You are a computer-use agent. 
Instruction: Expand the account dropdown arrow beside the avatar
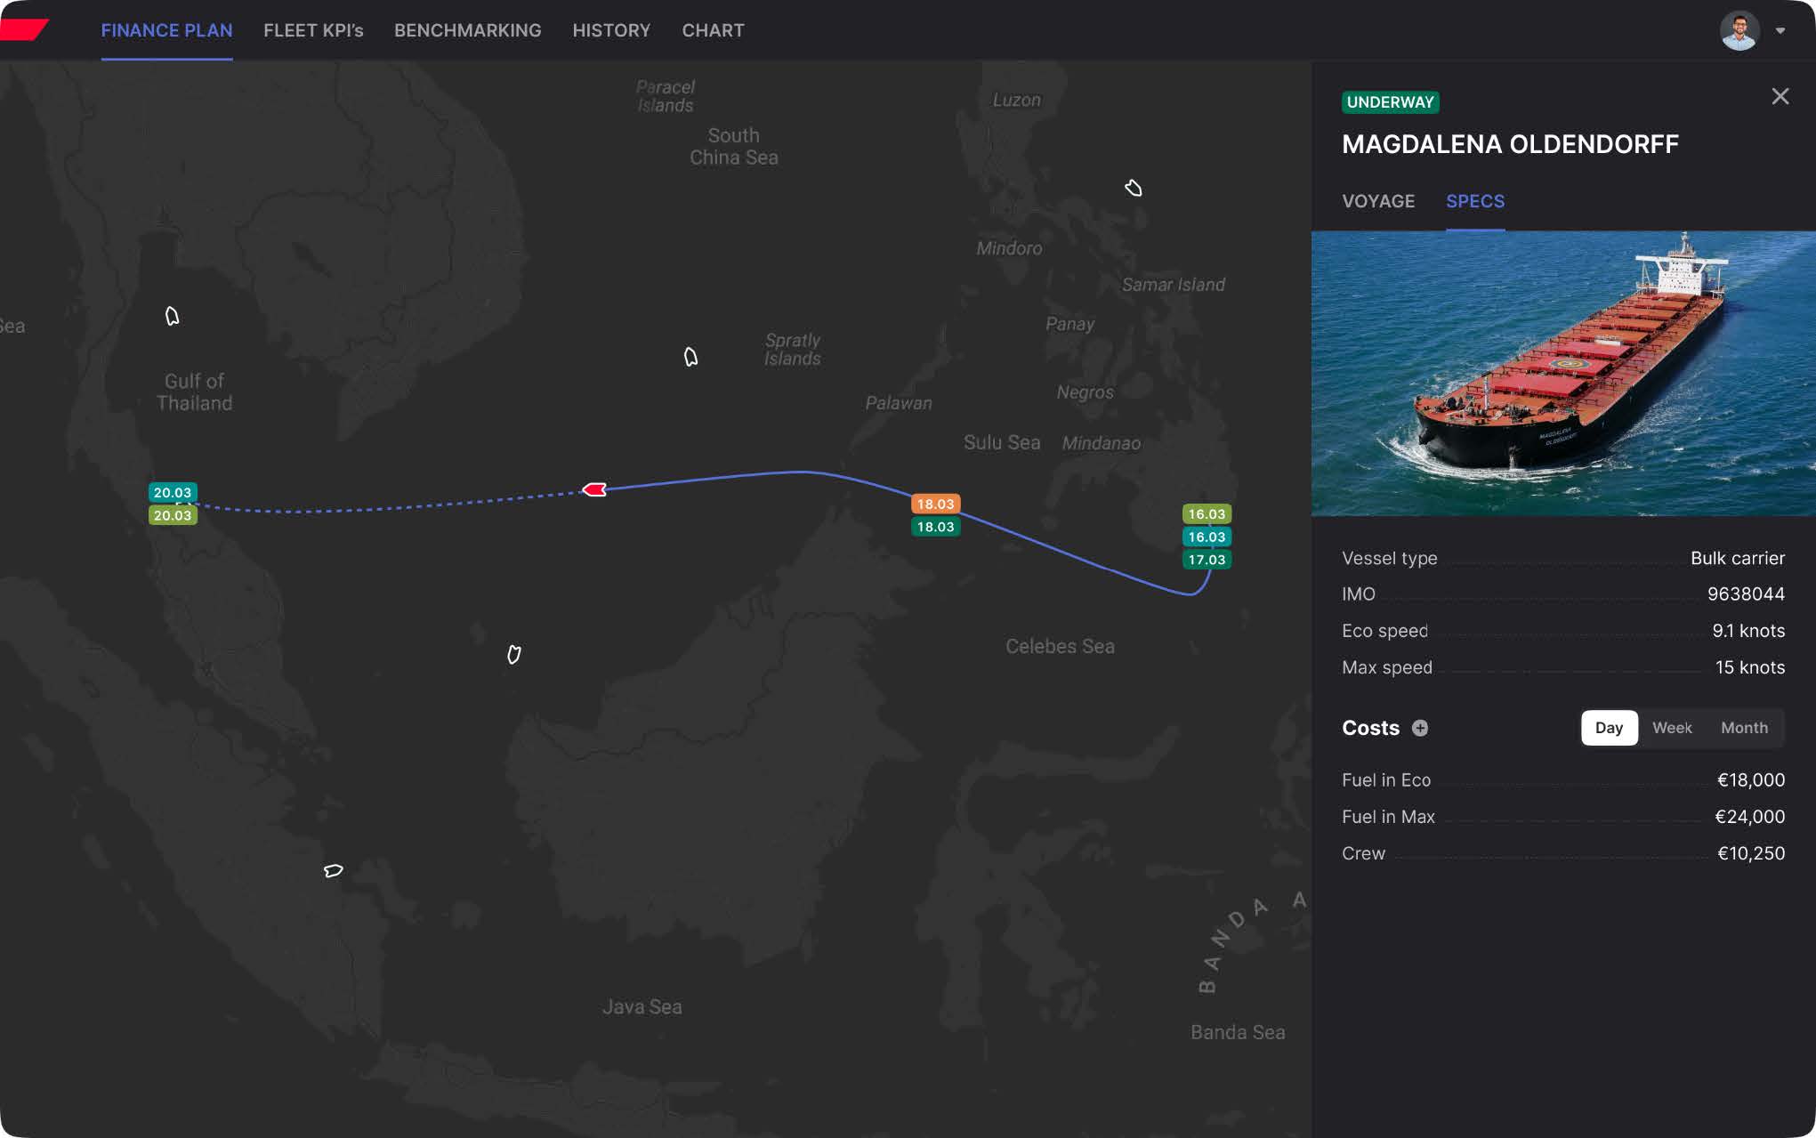pyautogui.click(x=1780, y=30)
